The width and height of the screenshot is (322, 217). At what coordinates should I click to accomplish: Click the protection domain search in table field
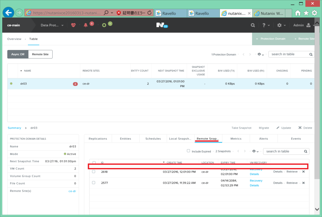(291, 54)
